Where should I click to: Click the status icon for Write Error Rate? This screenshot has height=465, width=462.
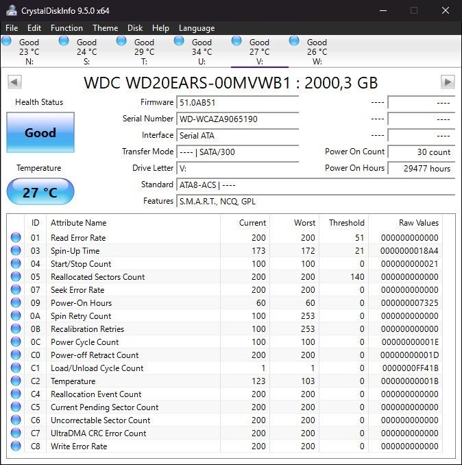(x=16, y=446)
